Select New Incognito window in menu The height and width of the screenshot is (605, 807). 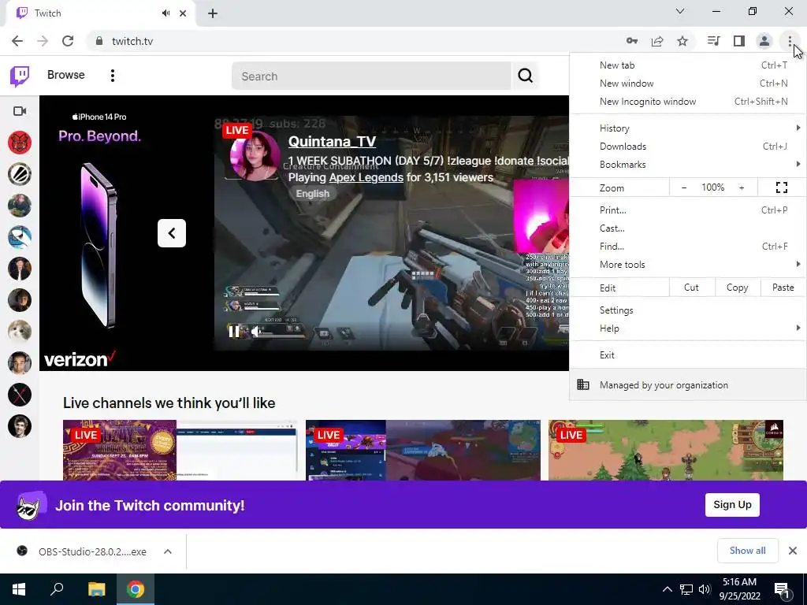click(x=687, y=102)
